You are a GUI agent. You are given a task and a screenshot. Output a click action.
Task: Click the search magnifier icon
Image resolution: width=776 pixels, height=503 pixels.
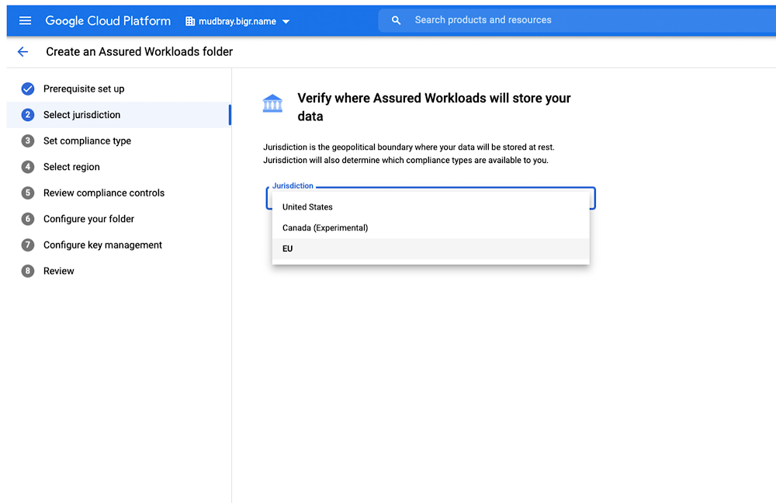[397, 20]
